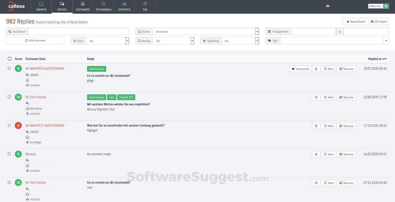Open the Marking filter dropdown
The image size is (395, 202).
tap(173, 41)
